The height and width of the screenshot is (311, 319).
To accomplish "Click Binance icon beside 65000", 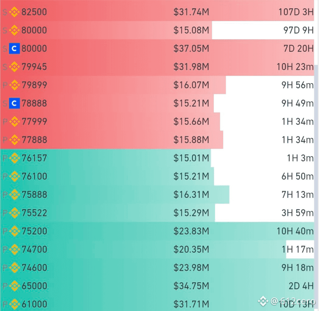I will pos(14,286).
